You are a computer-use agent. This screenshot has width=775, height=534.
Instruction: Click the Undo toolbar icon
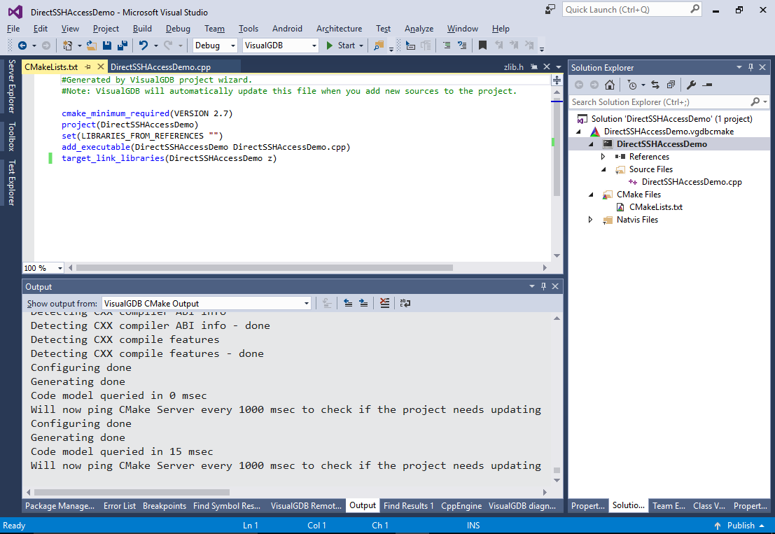click(143, 45)
